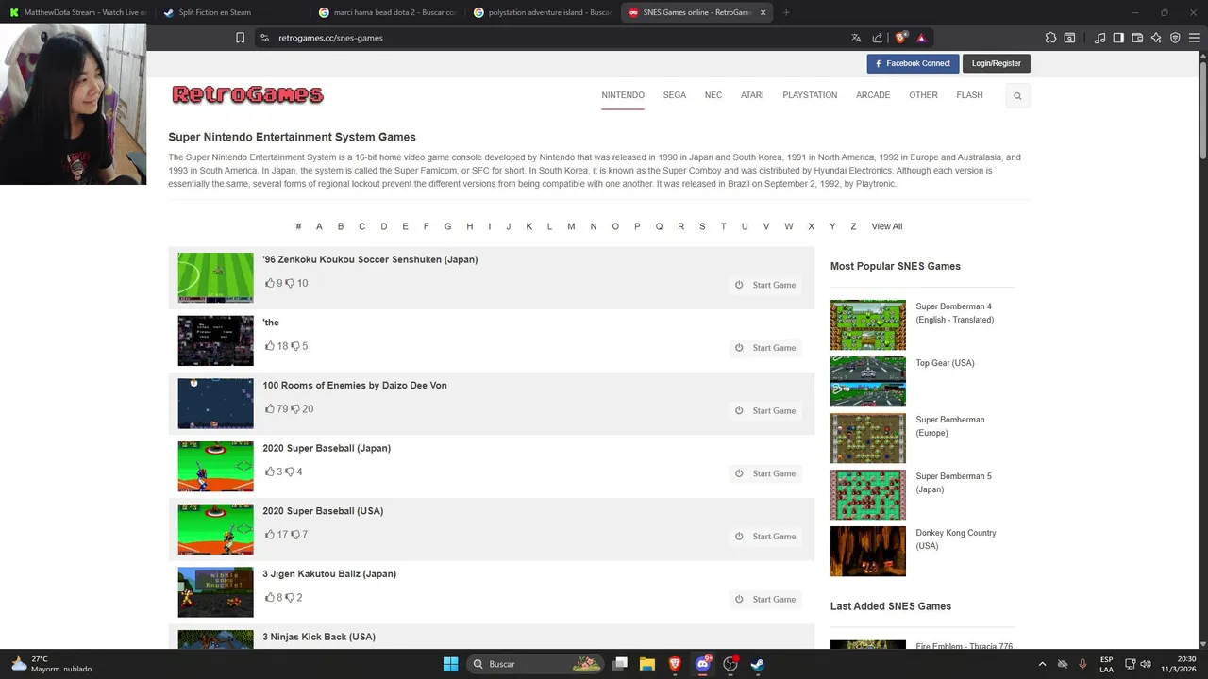Viewport: 1208px width, 679px height.
Task: Click thumbs up for 100 Rooms of Enemies
Action: tap(270, 408)
